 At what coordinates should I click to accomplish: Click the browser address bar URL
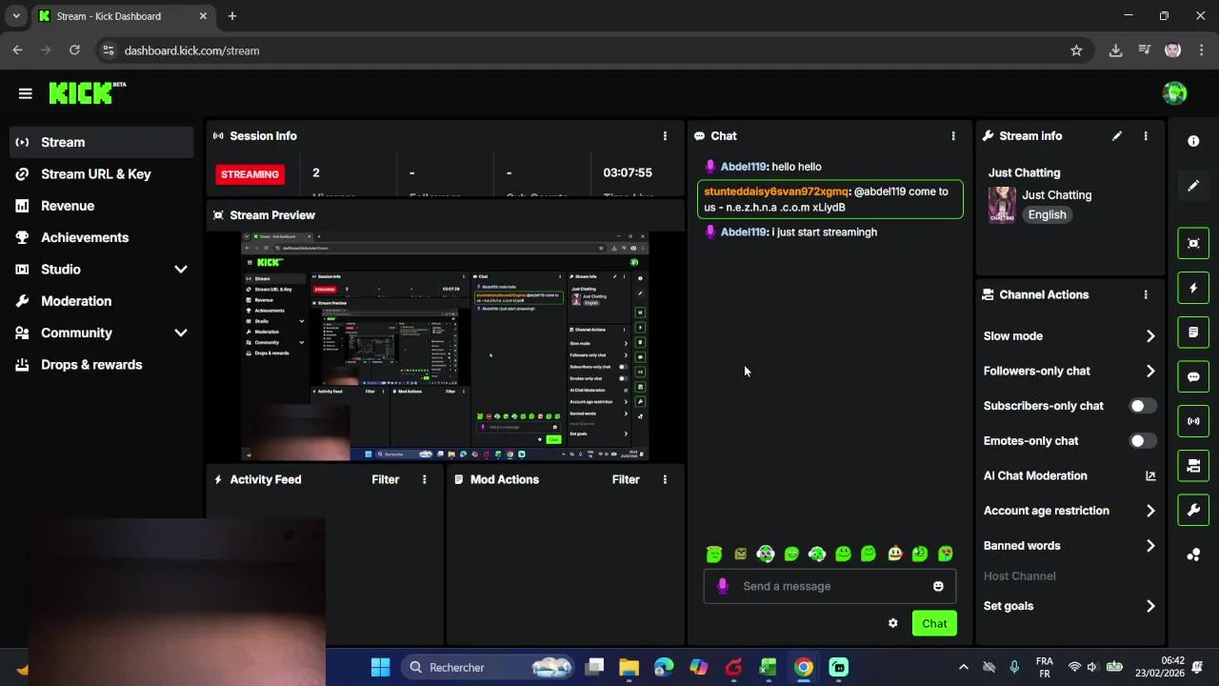(x=191, y=50)
